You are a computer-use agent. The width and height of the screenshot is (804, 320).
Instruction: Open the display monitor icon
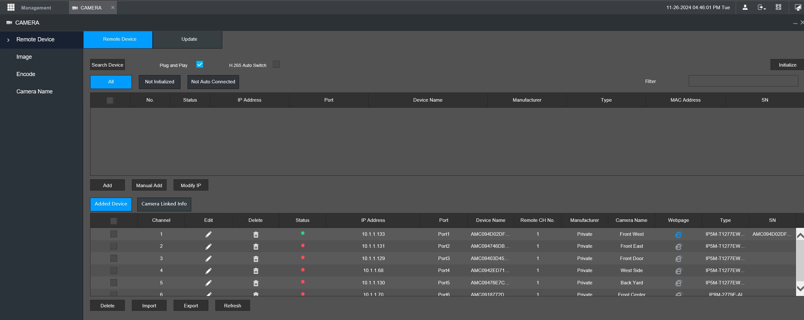point(798,7)
